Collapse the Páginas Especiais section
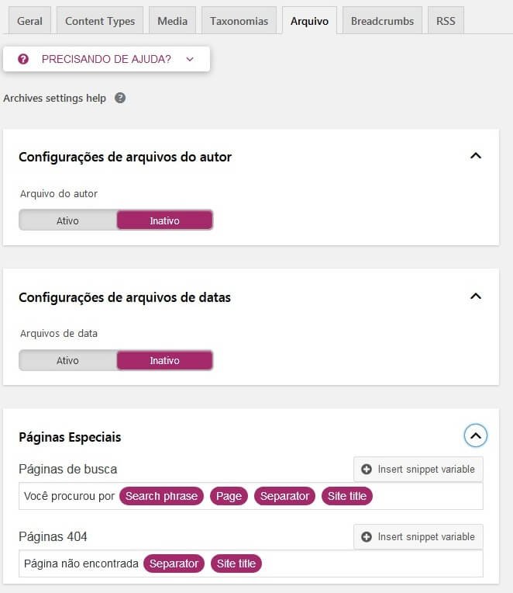513x593 pixels. tap(476, 435)
